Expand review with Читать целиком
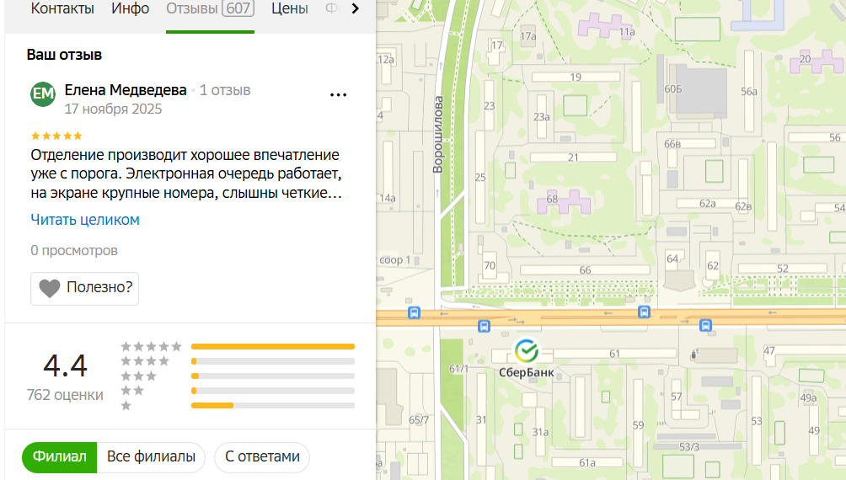846x480 pixels. point(85,220)
